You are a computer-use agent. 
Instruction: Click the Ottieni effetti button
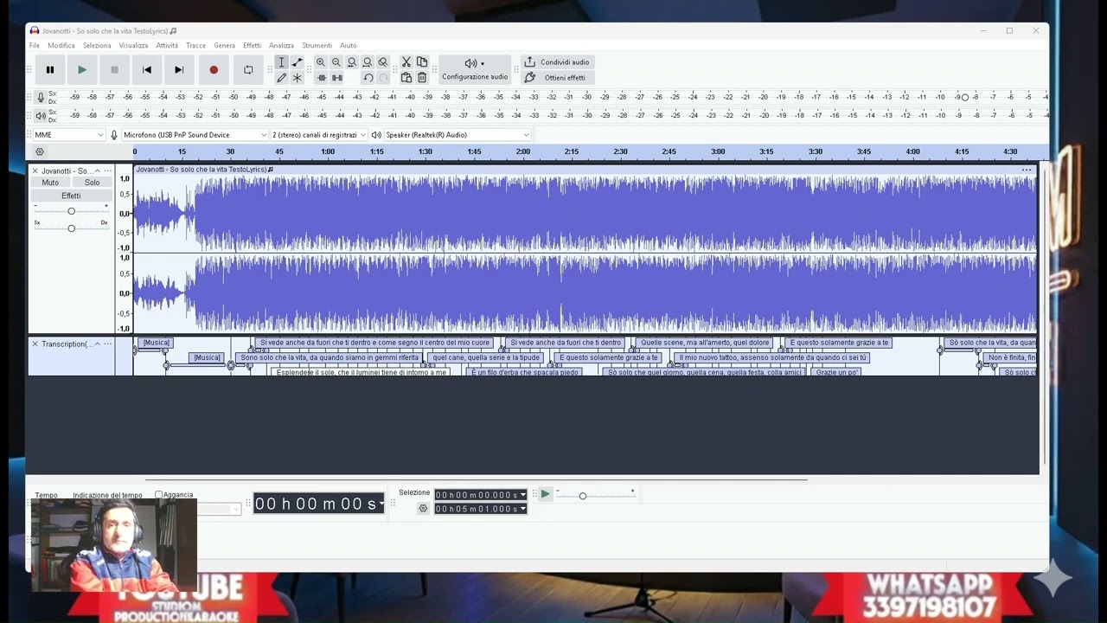pyautogui.click(x=557, y=78)
